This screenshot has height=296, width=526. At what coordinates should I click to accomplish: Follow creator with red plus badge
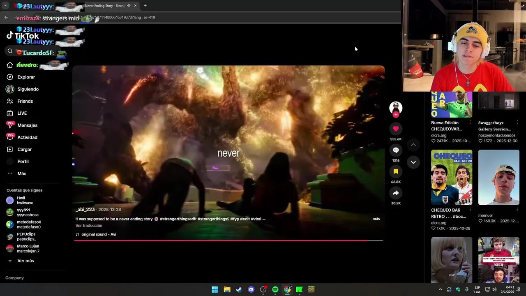tap(396, 115)
